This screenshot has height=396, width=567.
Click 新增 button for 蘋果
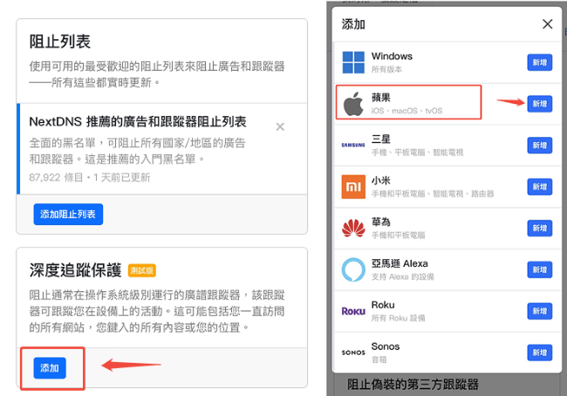539,104
